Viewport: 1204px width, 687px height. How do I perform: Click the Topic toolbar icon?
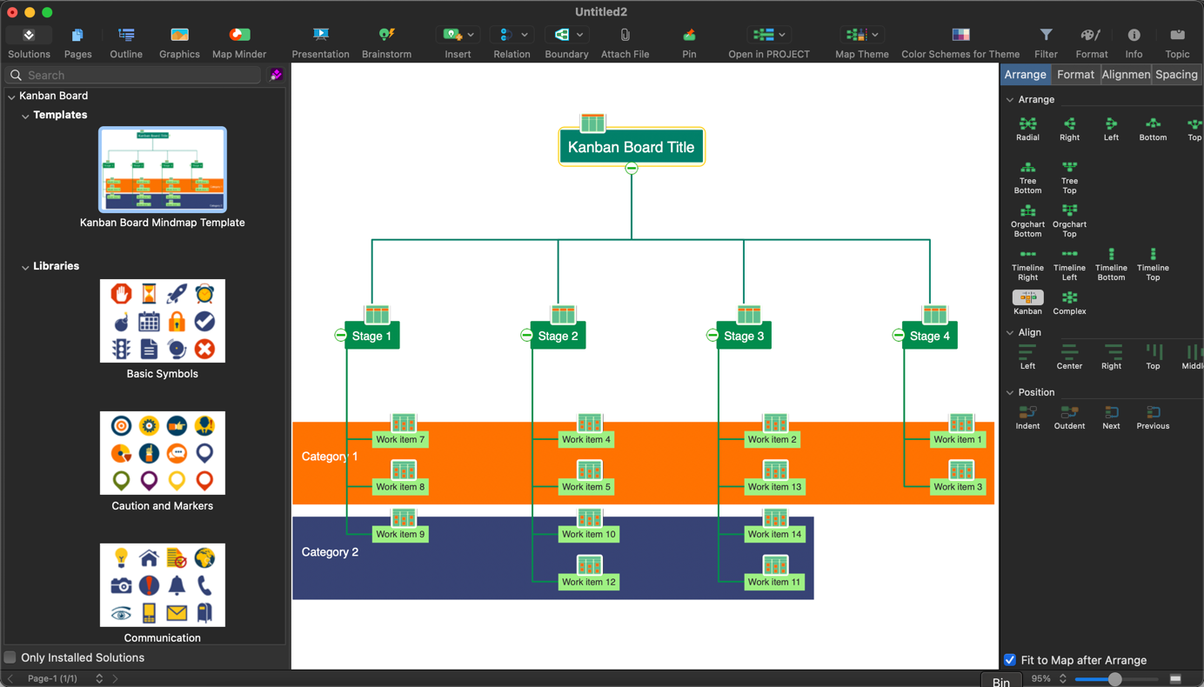(1177, 35)
